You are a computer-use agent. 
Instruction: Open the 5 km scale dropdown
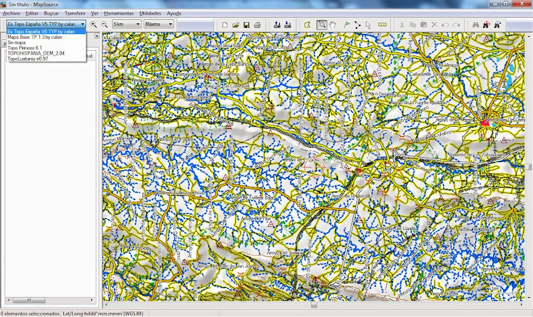coord(126,24)
